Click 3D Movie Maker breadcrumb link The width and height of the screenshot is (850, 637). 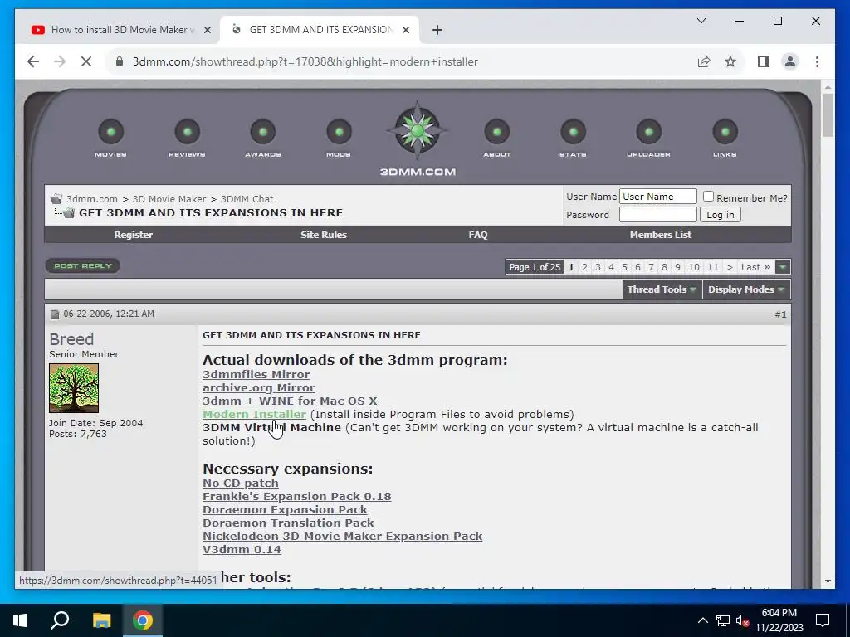(169, 199)
